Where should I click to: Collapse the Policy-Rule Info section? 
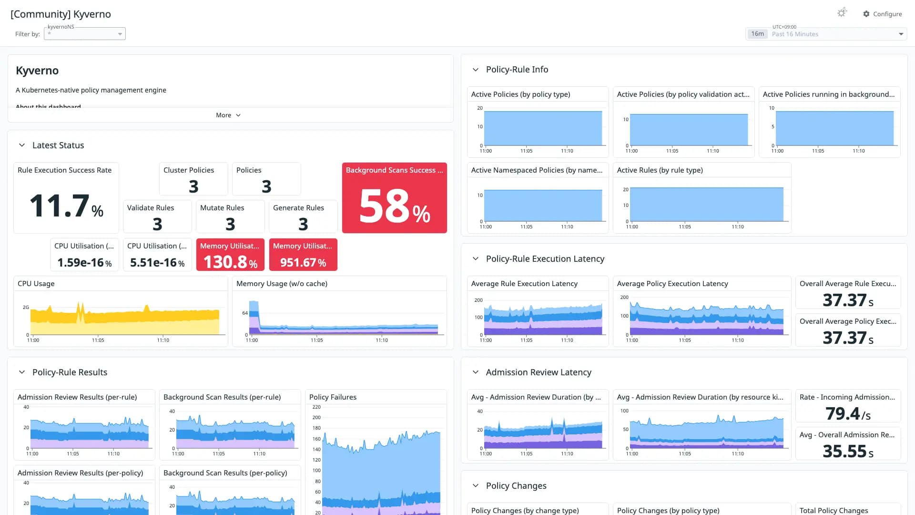pos(476,70)
